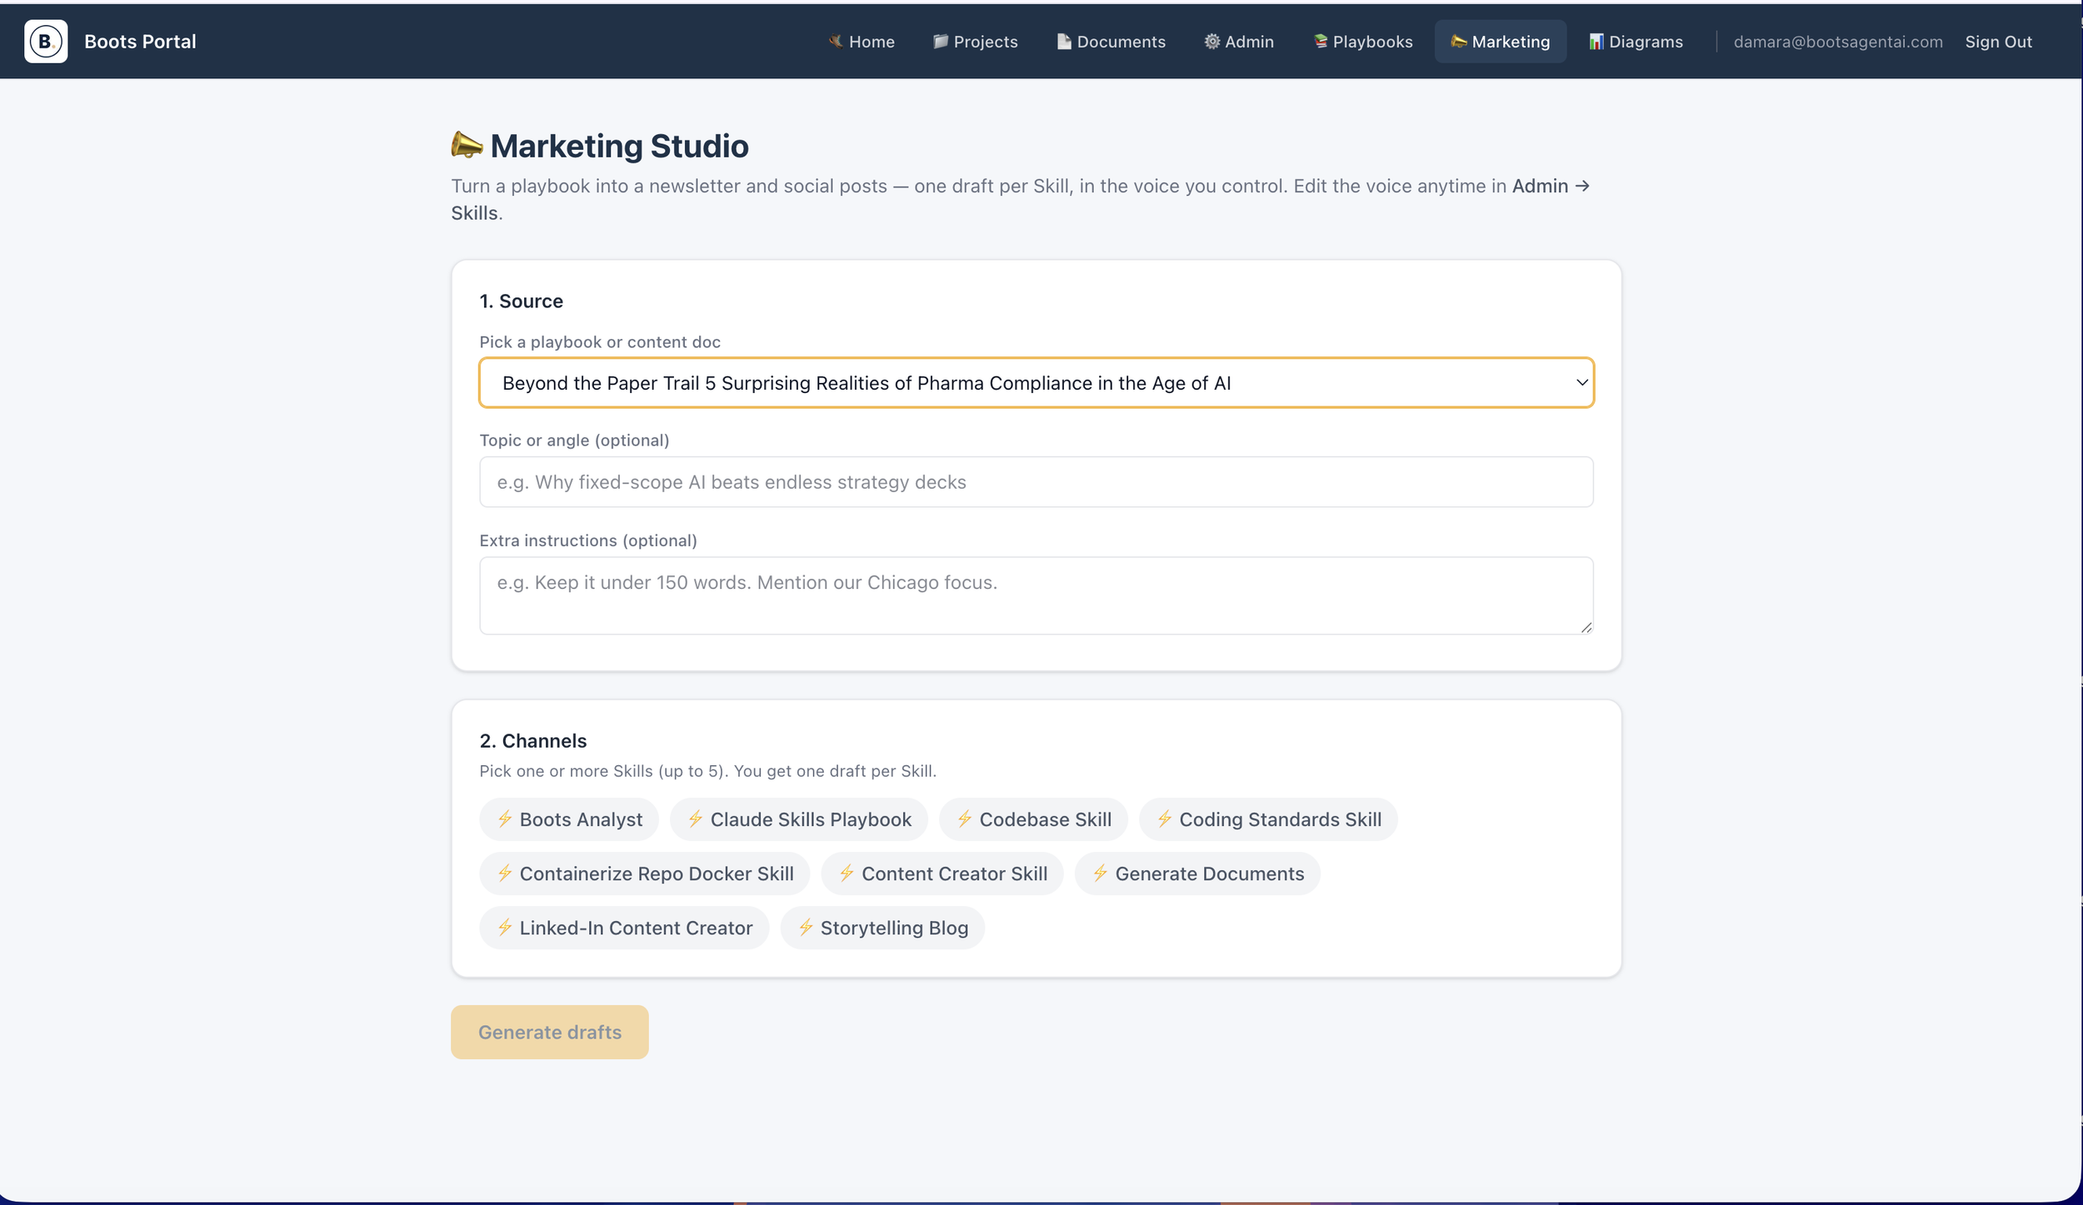Click the lightning icon on Codebase Skill
Screen dimensions: 2083x1205
(x=965, y=819)
